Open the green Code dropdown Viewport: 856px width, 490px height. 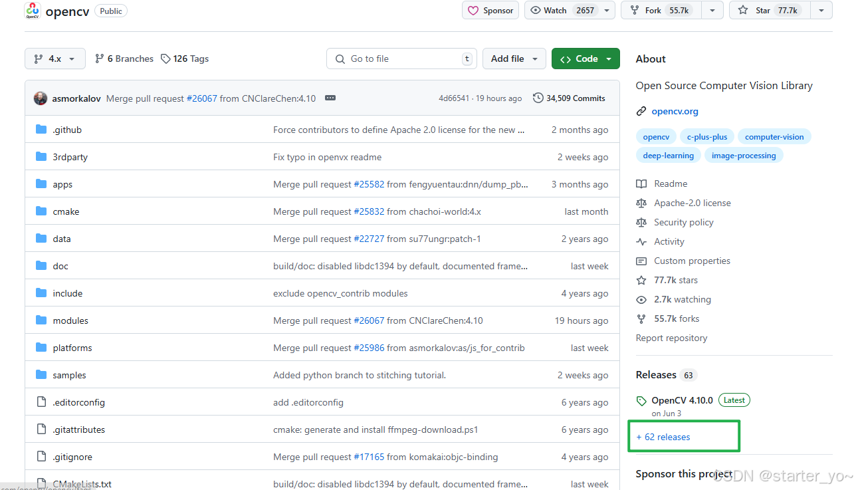click(586, 59)
